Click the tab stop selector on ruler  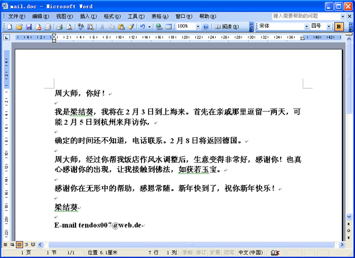point(6,38)
